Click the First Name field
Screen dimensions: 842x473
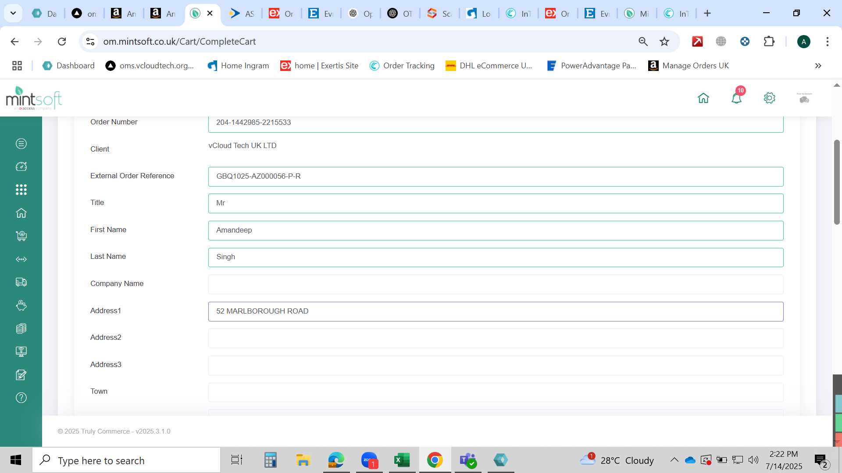tap(496, 230)
